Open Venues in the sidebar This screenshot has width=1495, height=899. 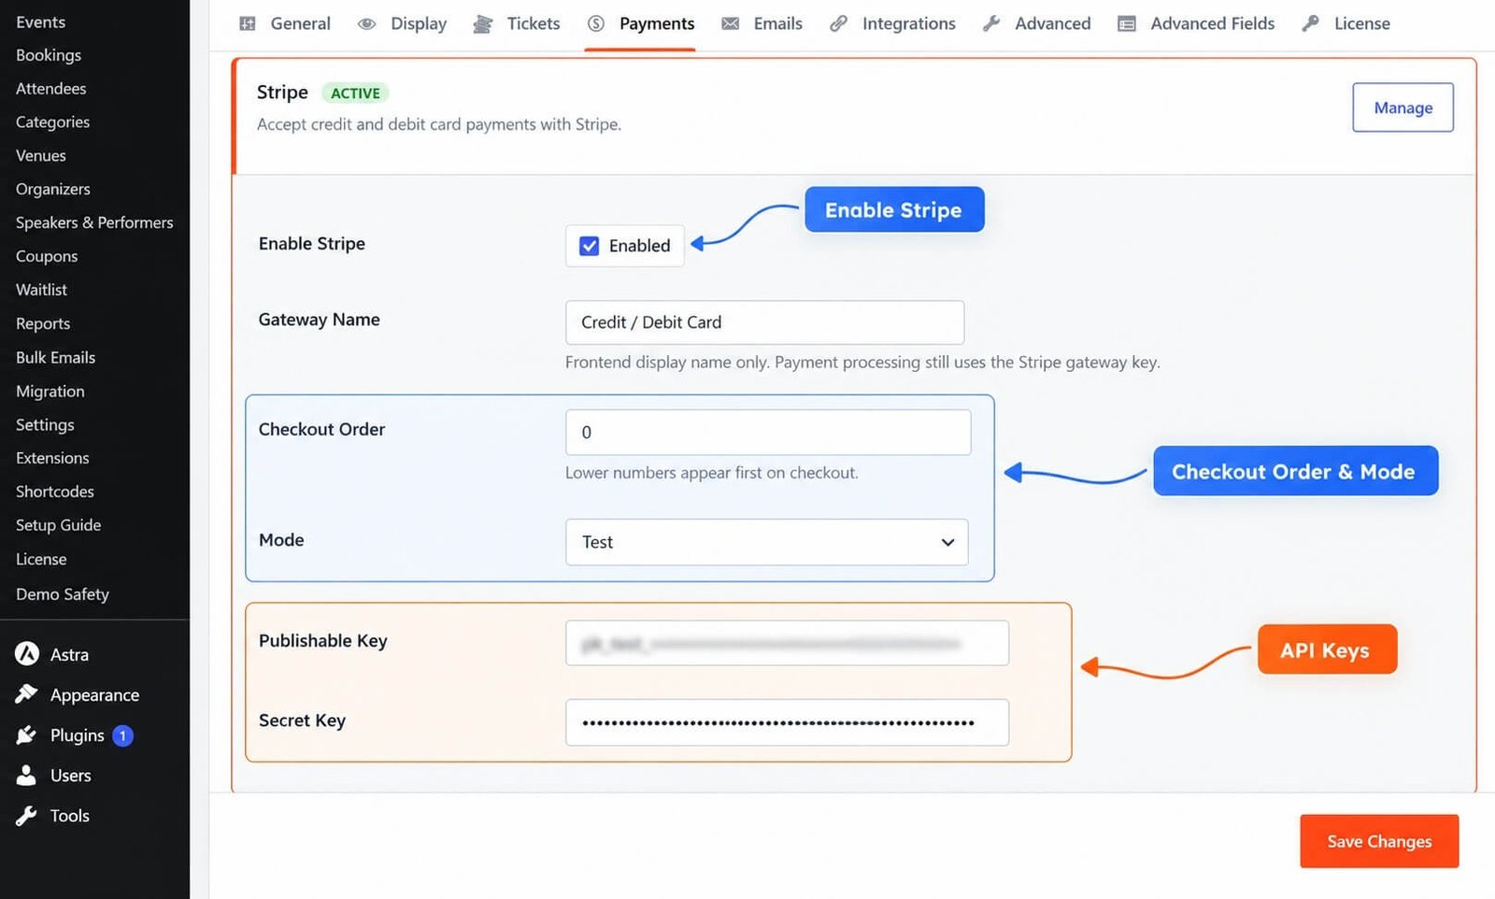click(x=41, y=155)
